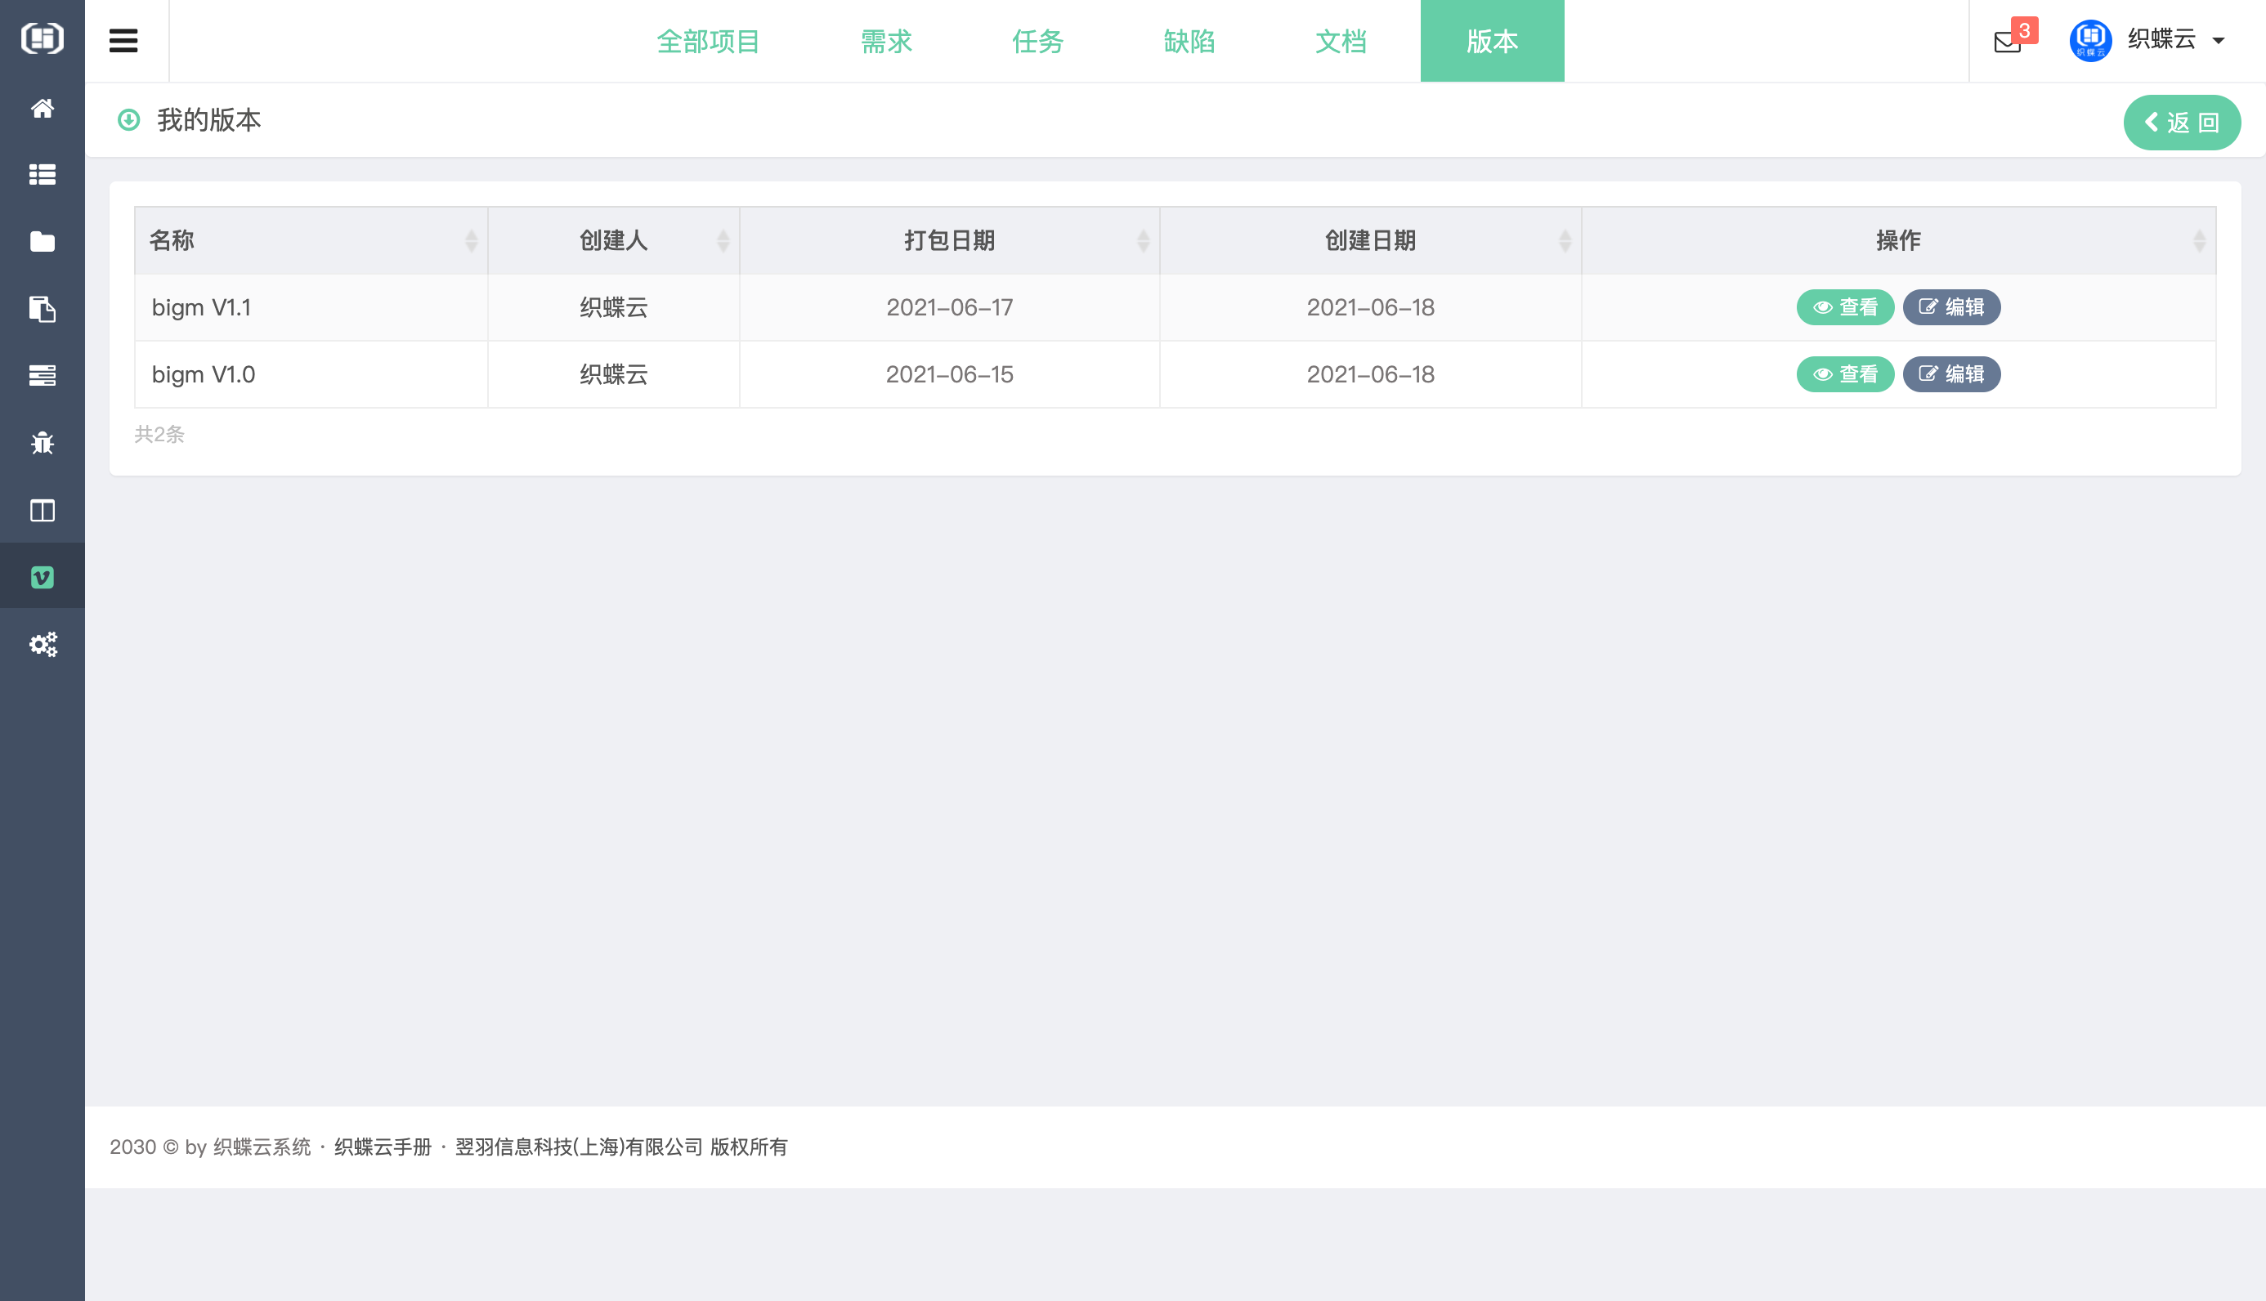Viewport: 2266px width, 1301px height.
Task: Toggle sort arrows on 创建日期 column
Action: click(x=1564, y=240)
